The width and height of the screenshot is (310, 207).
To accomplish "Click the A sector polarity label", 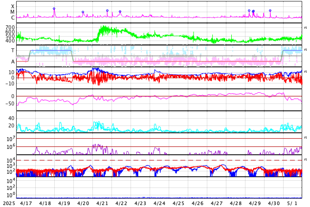I will coord(13,62).
